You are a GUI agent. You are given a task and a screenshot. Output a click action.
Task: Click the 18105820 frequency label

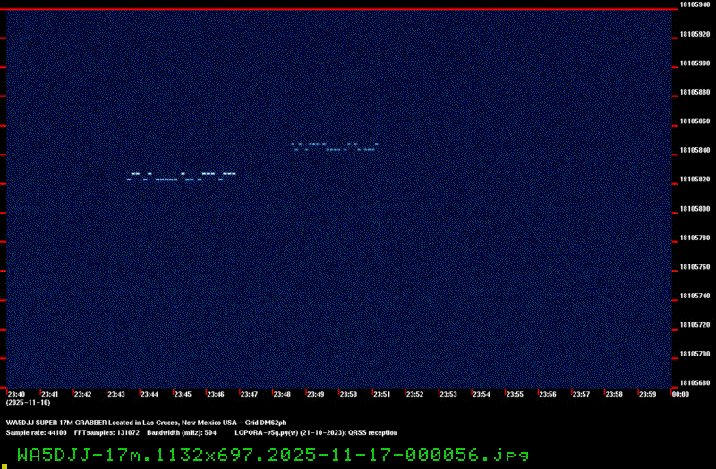coord(695,180)
